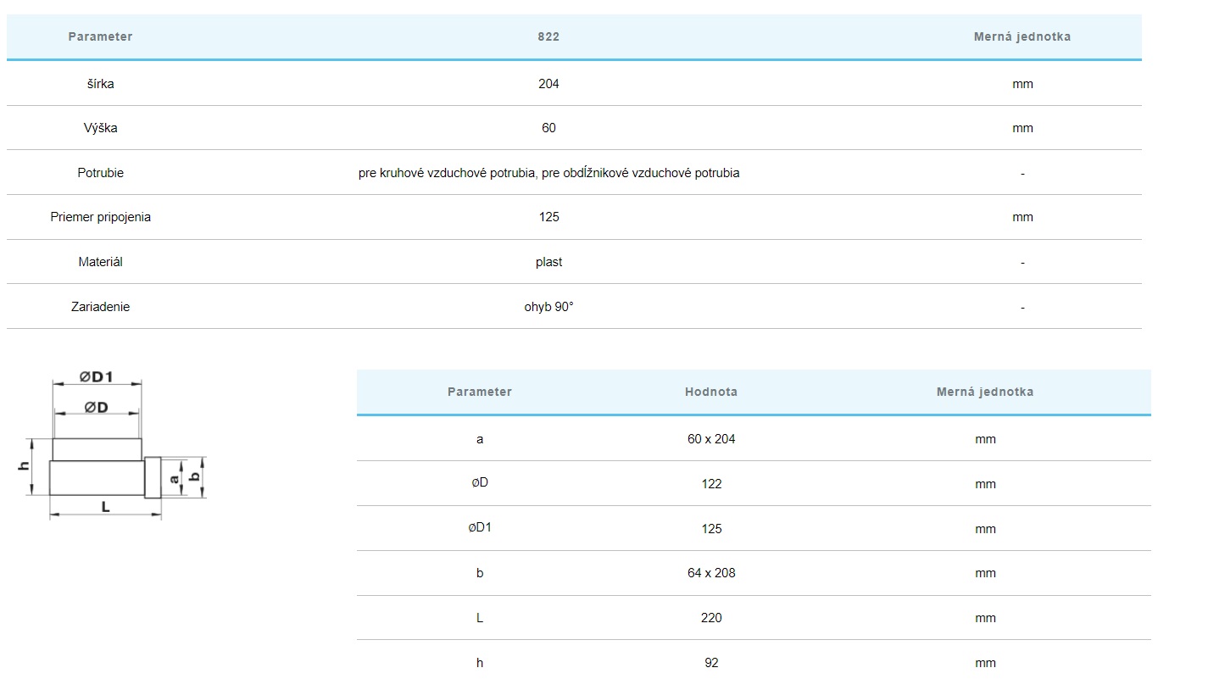Click the Materiál parameter label
The height and width of the screenshot is (679, 1208).
click(x=100, y=262)
